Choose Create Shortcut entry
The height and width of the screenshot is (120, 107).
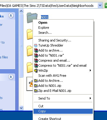tap(63, 118)
